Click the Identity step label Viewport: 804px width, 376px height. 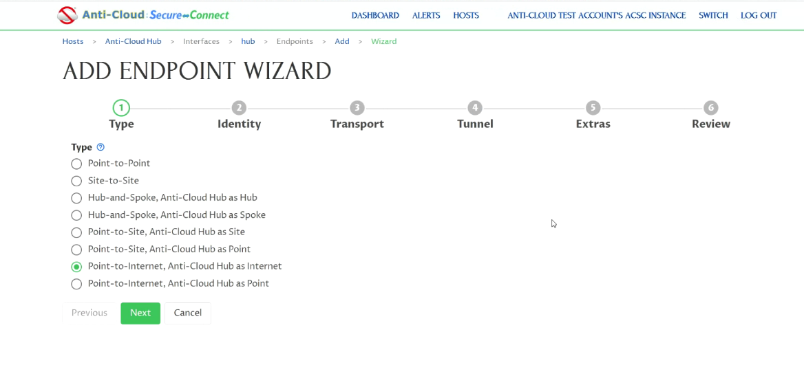click(x=239, y=124)
